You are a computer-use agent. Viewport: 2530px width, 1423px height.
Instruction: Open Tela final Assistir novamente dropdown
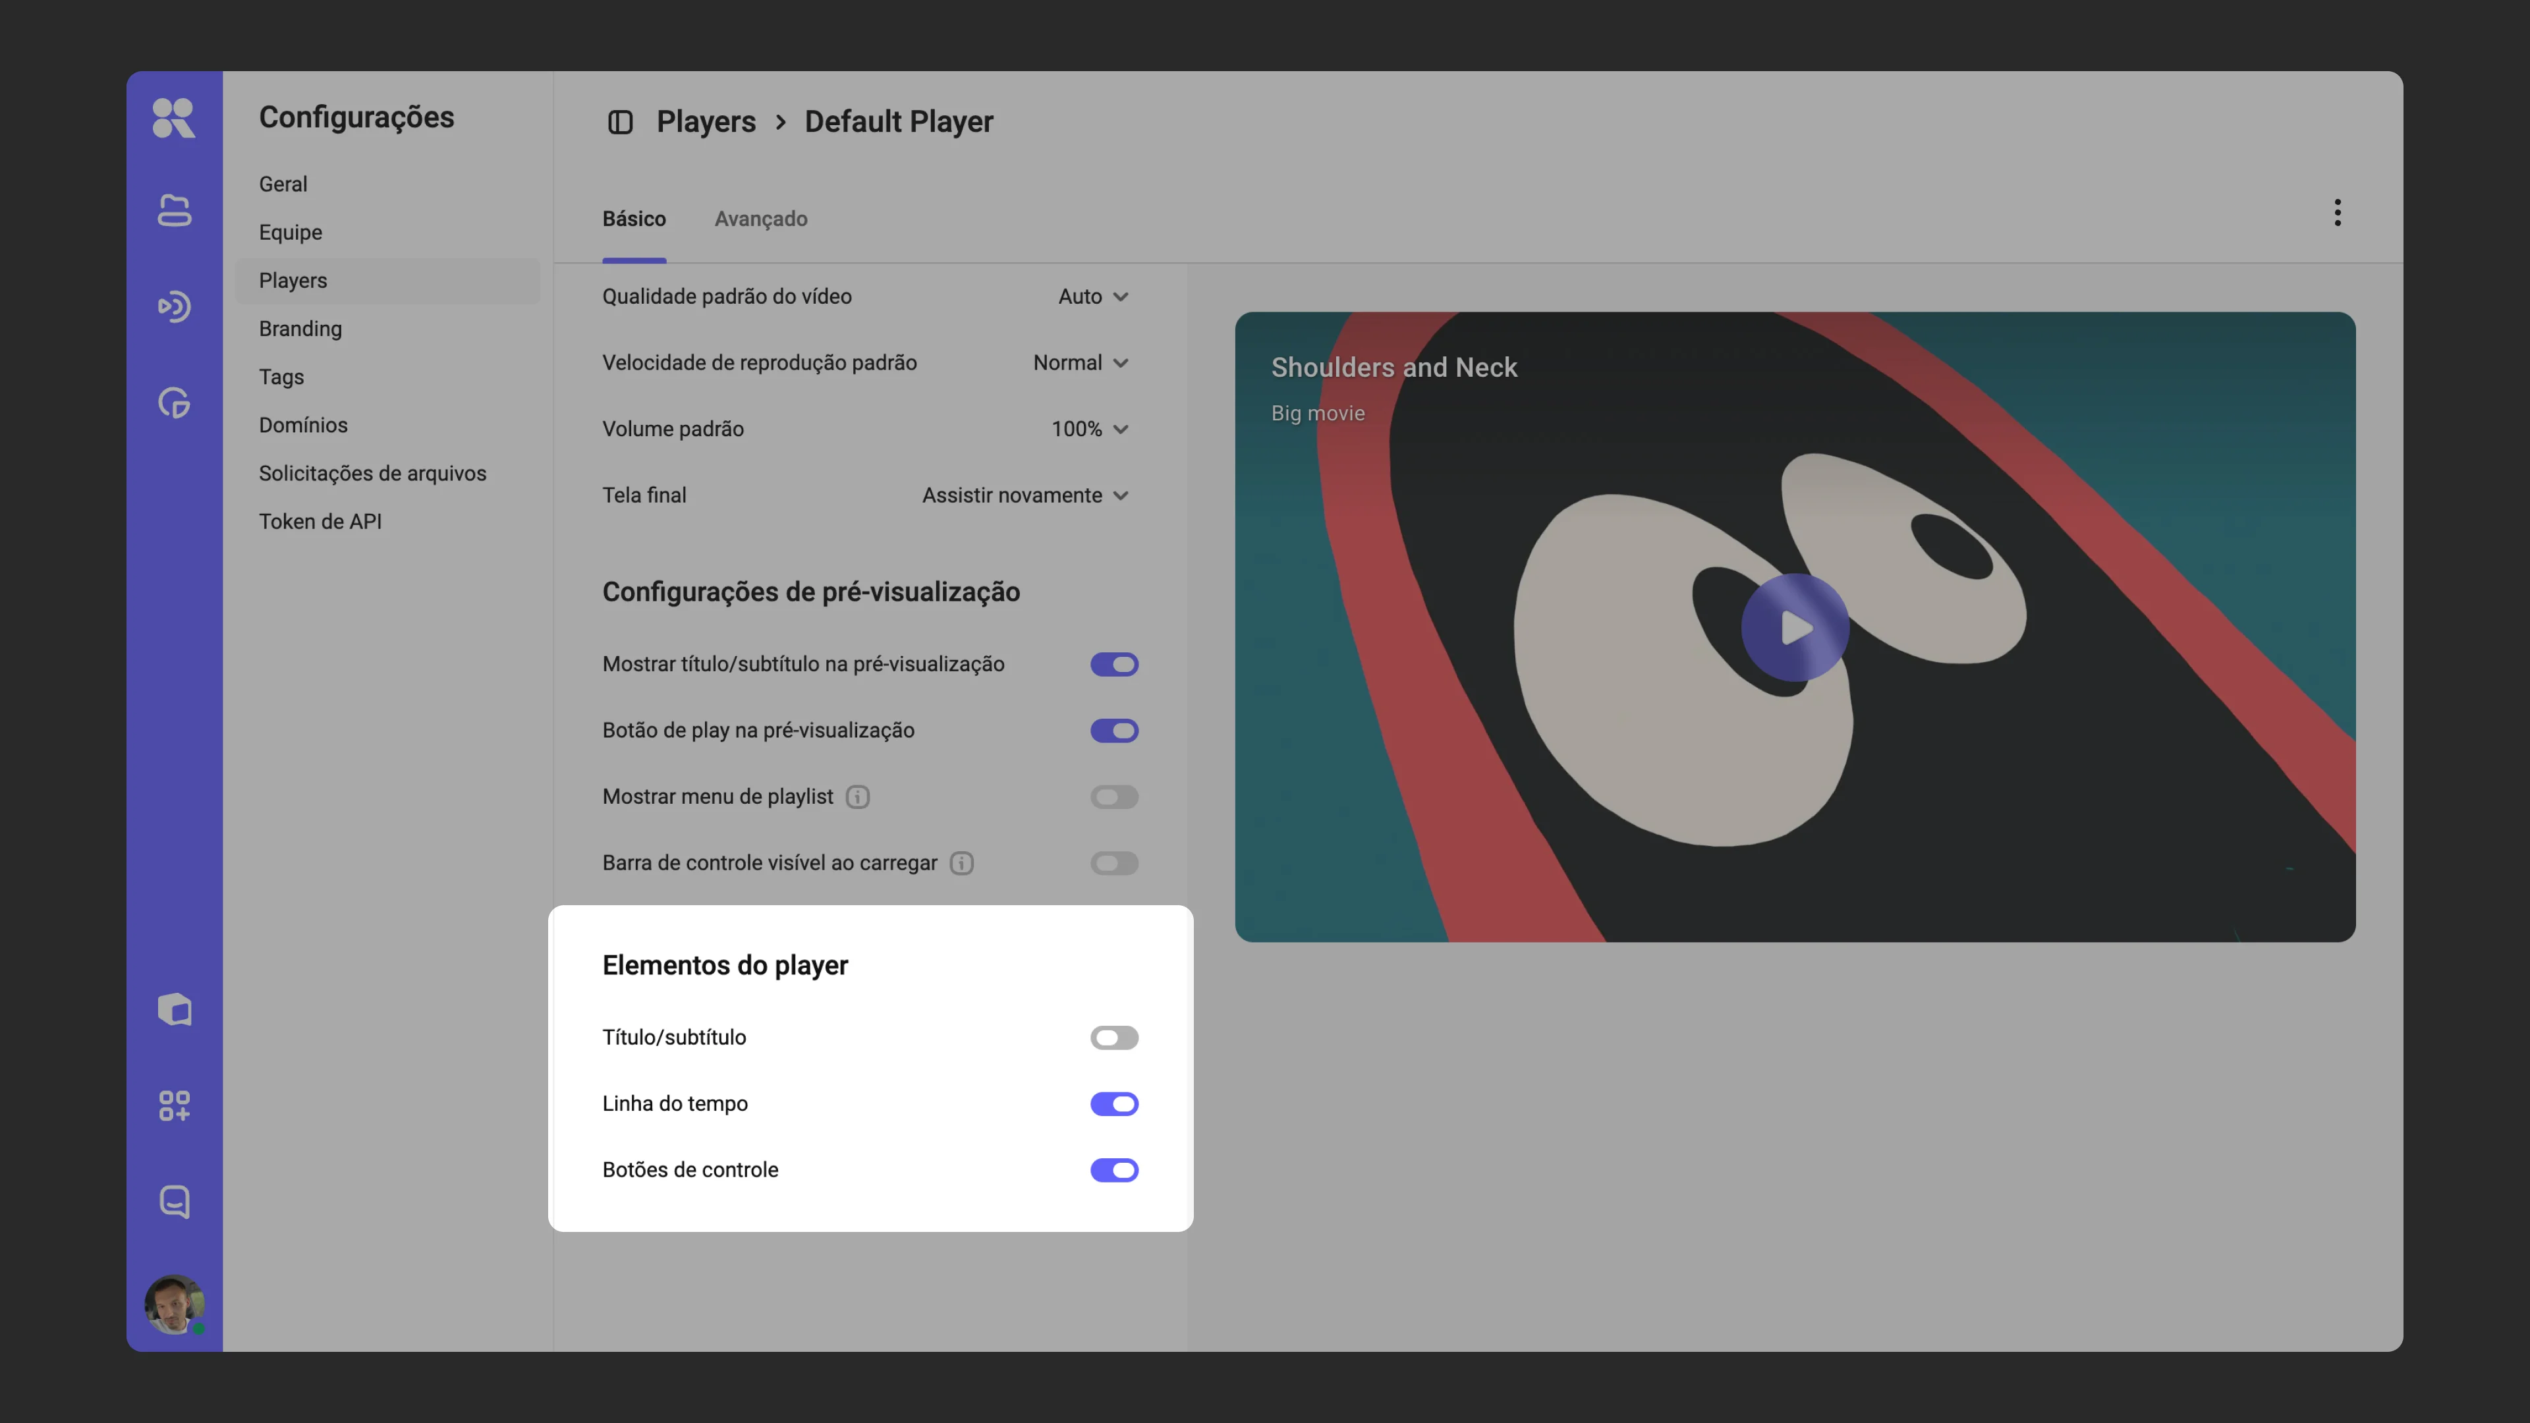tap(1025, 495)
